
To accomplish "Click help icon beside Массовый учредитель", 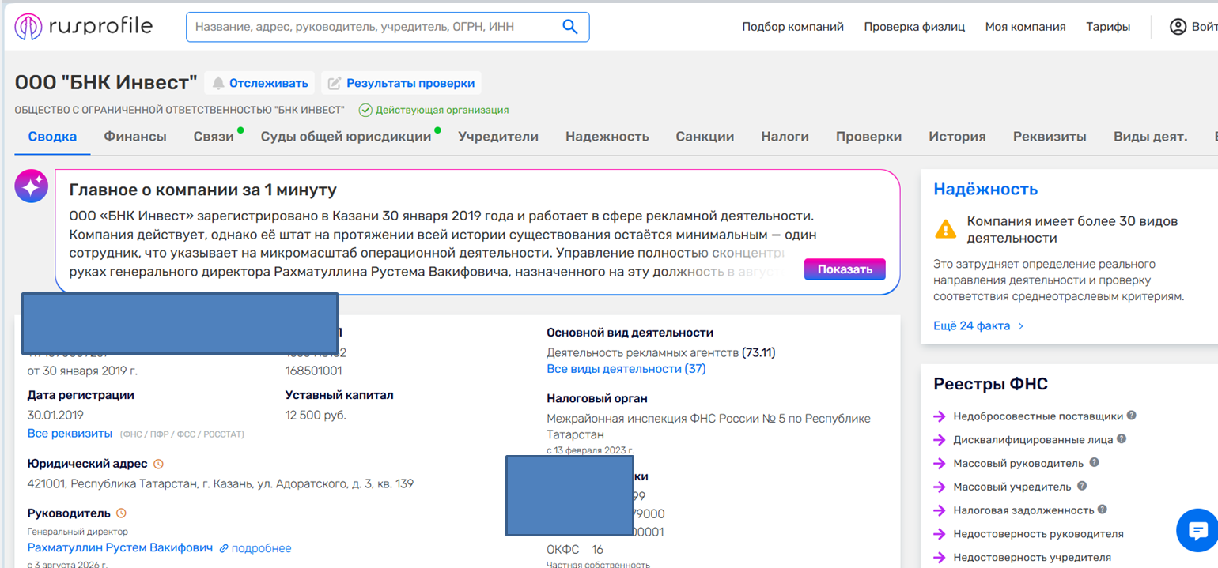I will point(1082,487).
